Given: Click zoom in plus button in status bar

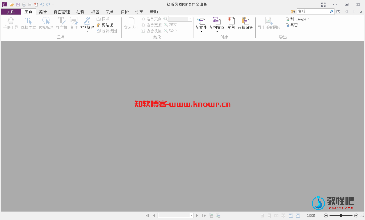Looking at the screenshot, I should pyautogui.click(x=356, y=215).
